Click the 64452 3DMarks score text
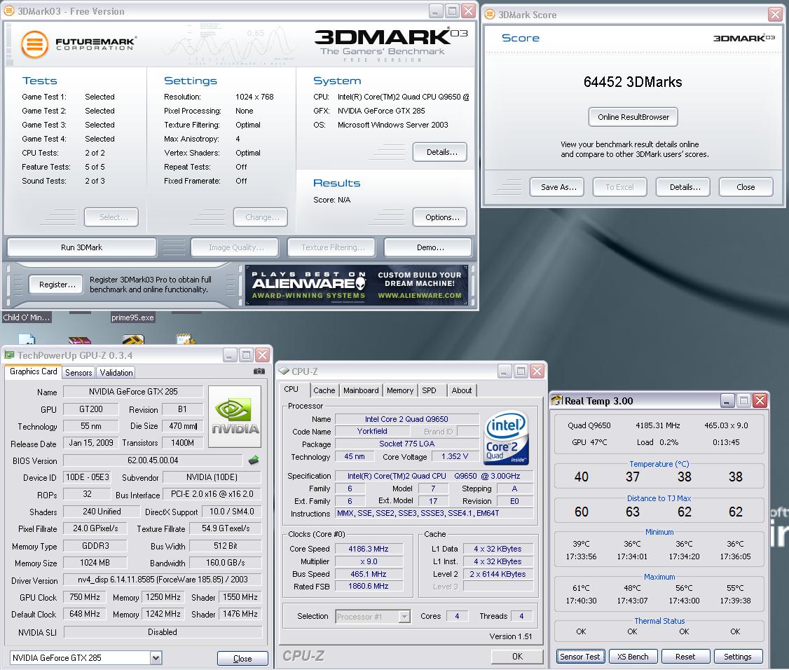The height and width of the screenshot is (670, 789). click(x=633, y=82)
